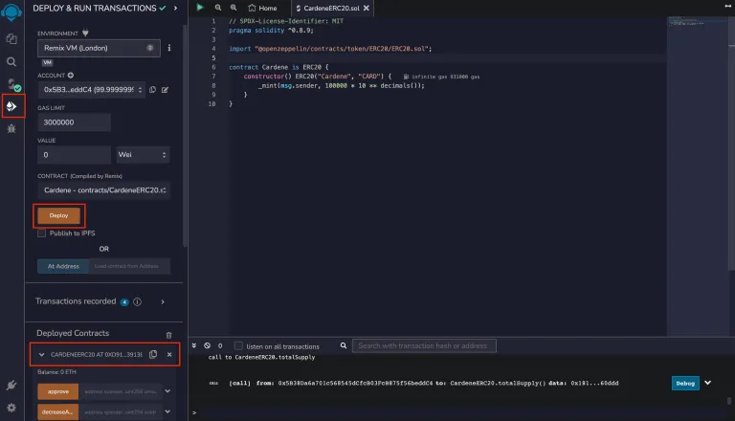Toggle Publish to IPFS checkbox

(x=42, y=233)
